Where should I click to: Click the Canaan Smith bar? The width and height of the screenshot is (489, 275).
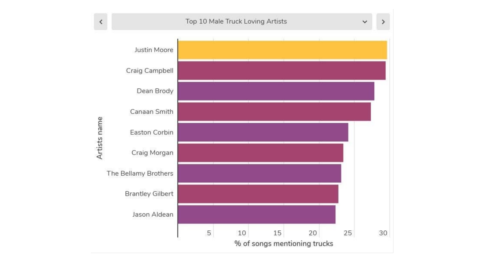(x=274, y=112)
